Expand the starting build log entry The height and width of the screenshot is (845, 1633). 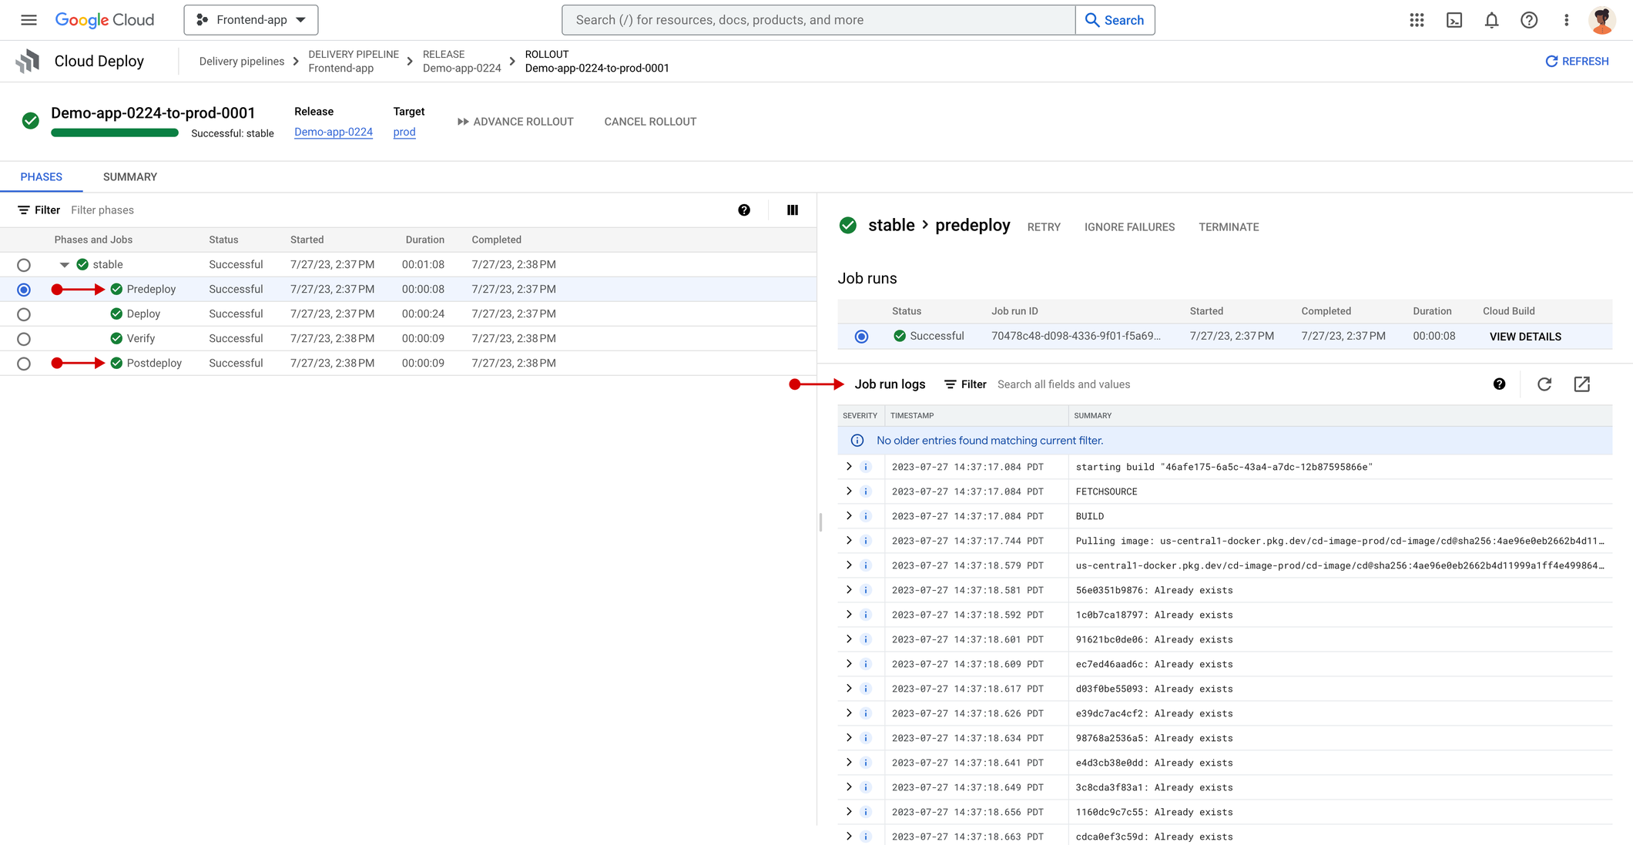(849, 467)
